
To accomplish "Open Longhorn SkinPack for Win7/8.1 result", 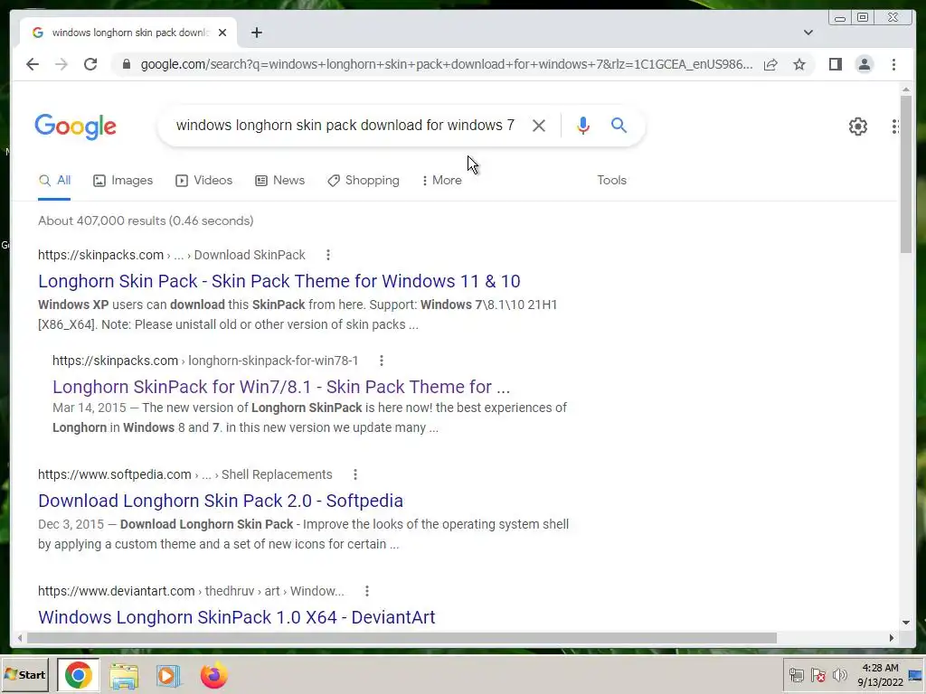I will [281, 387].
